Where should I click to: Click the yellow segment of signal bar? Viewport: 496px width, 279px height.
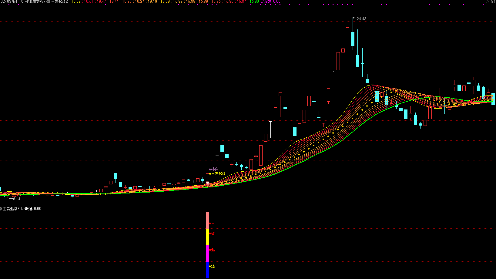[208, 237]
